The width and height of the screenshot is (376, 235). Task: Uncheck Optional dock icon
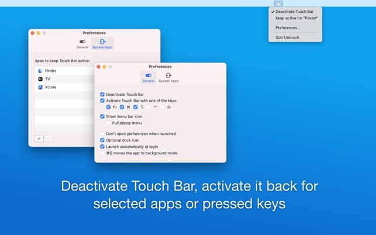(x=102, y=140)
